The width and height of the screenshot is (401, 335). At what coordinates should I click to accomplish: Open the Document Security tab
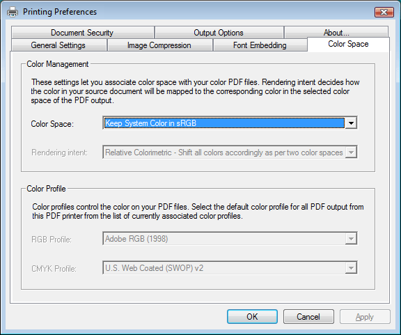82,33
